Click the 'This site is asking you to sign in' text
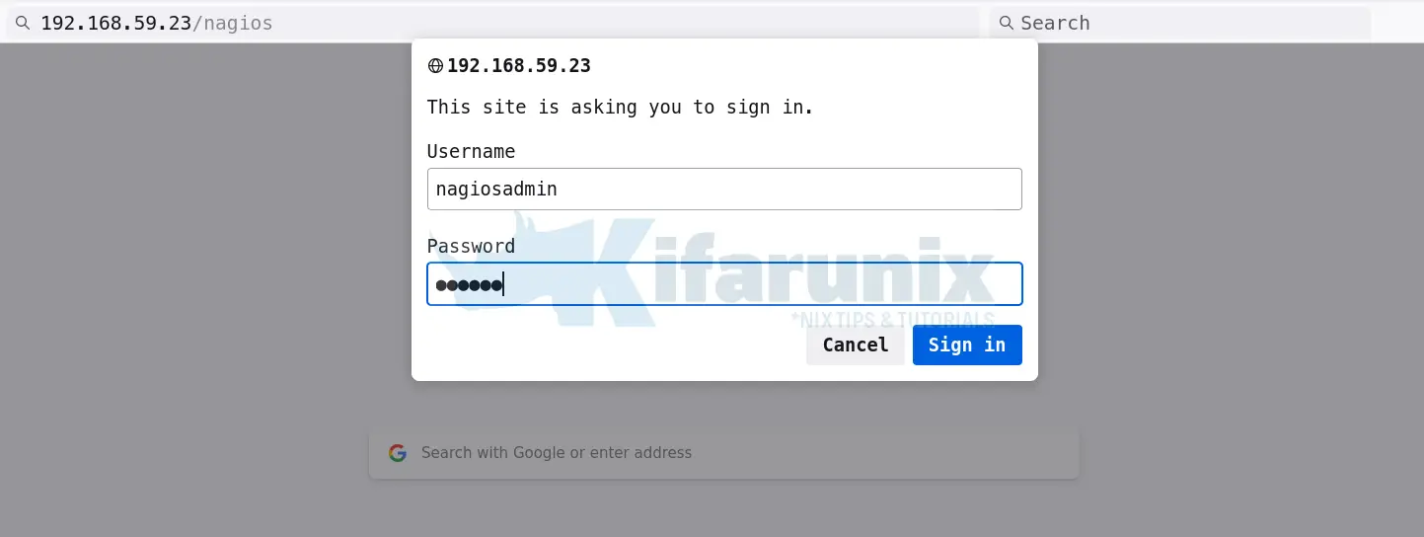The height and width of the screenshot is (537, 1424). point(620,108)
